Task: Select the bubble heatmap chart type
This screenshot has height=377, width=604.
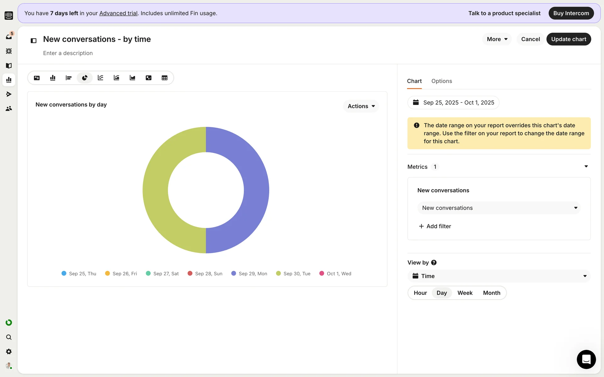Action: [148, 78]
